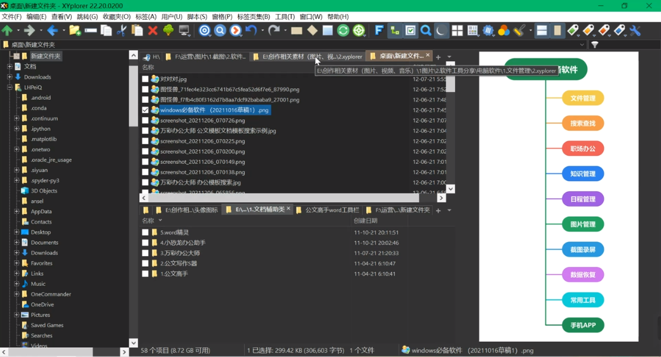The height and width of the screenshot is (357, 661).
Task: Select the 3.万彩办公大师 folder
Action: (180, 253)
